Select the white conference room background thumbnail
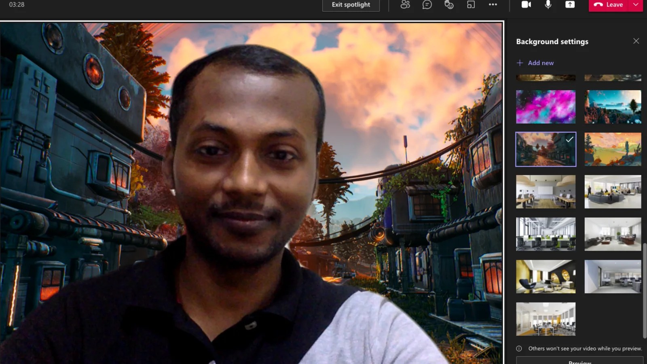 (x=545, y=319)
